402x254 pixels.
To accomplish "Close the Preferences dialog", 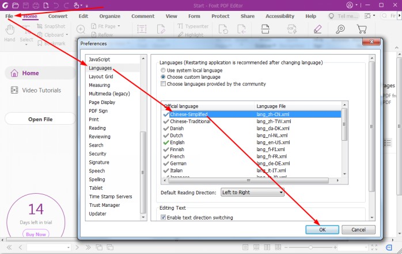I will coord(371,42).
